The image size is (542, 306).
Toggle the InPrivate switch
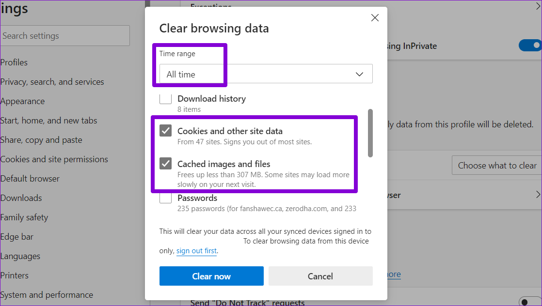529,46
